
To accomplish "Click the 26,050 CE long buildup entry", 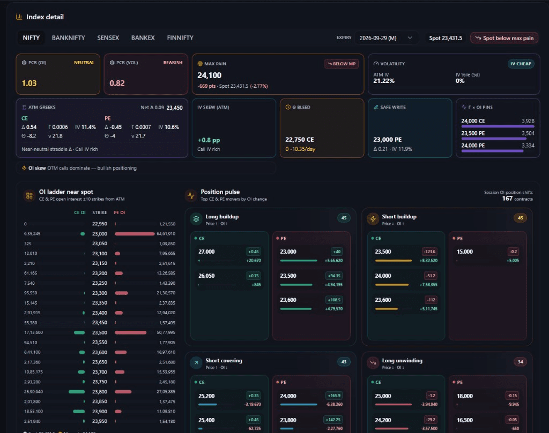I will click(x=229, y=280).
